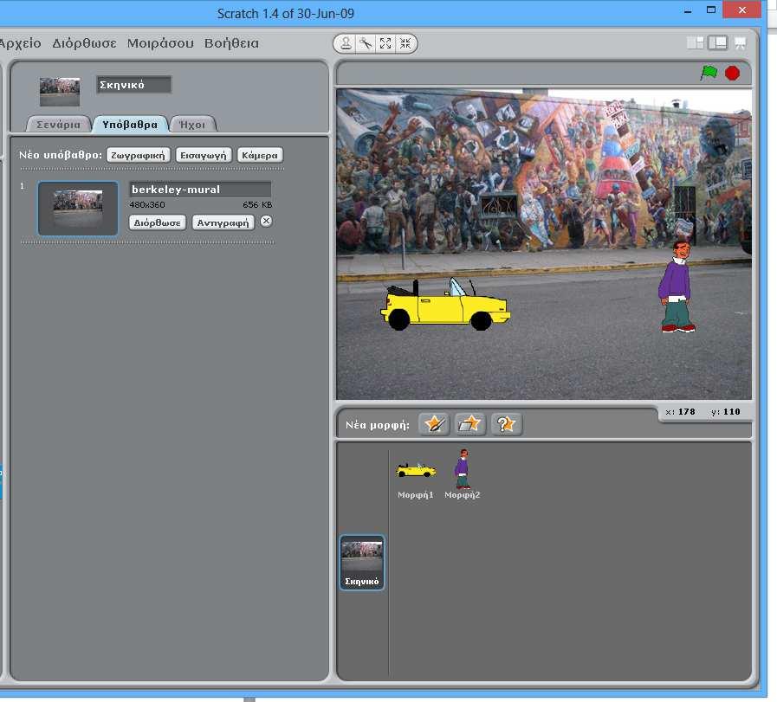Edit the Σκηνικό name field

click(x=134, y=85)
